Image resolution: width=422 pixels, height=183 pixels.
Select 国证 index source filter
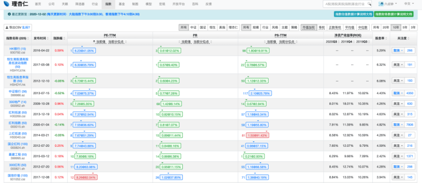point(203,27)
